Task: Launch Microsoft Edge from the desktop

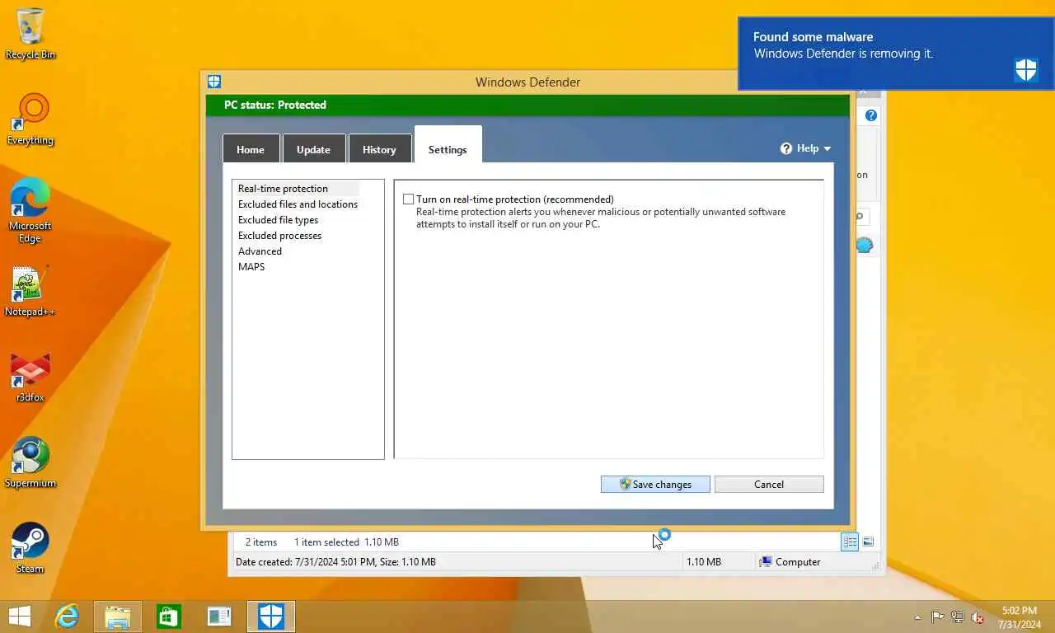Action: click(x=30, y=210)
